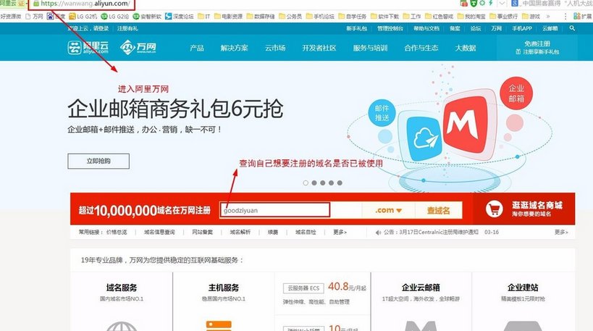Screen dimensions: 593x331
Task: Select the first white banner carousel dot
Action: 306,183
